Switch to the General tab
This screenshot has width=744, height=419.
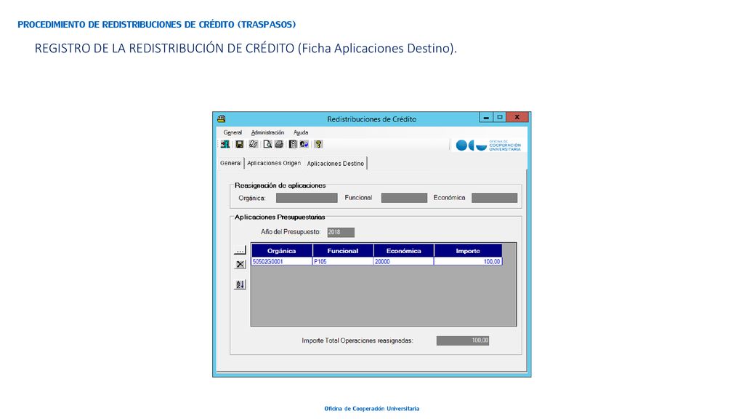click(x=230, y=163)
